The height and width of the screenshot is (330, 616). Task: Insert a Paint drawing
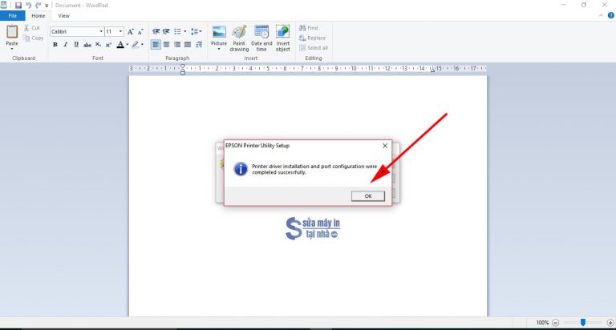[x=239, y=36]
